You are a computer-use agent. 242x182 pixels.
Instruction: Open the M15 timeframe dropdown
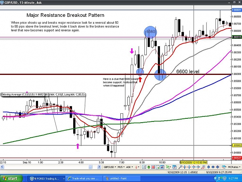coord(121,167)
